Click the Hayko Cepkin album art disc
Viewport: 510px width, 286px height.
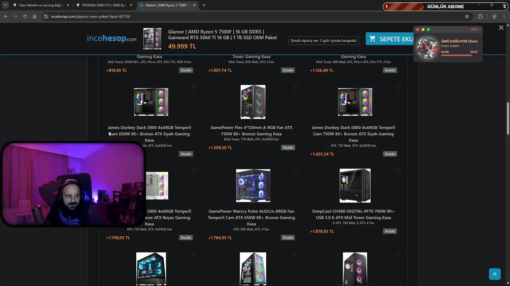[428, 47]
